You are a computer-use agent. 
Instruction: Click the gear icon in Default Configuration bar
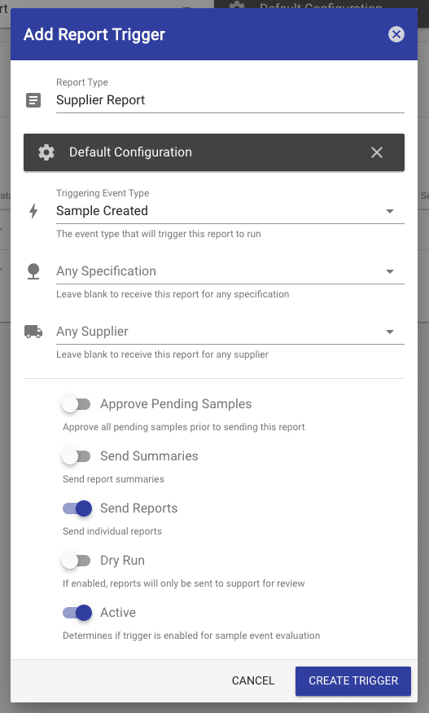coord(46,152)
